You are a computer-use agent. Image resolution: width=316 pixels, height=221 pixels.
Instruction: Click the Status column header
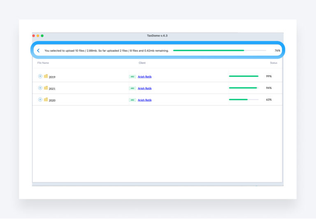point(274,63)
